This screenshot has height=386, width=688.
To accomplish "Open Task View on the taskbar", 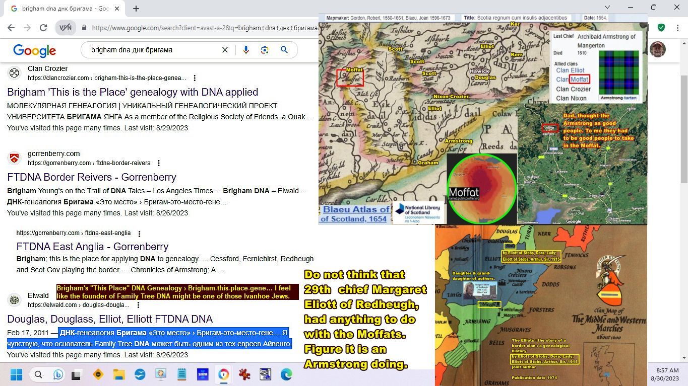I will click(x=76, y=374).
